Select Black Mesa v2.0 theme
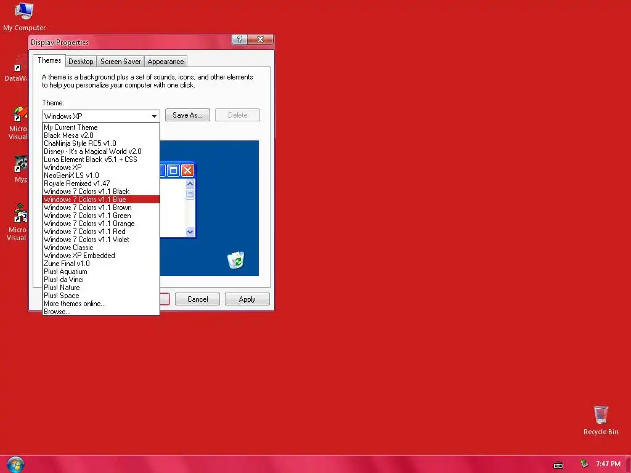631x473 pixels. tap(101, 135)
